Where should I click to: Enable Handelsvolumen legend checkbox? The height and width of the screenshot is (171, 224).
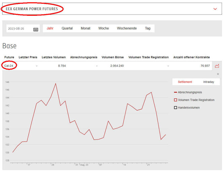click(176, 108)
